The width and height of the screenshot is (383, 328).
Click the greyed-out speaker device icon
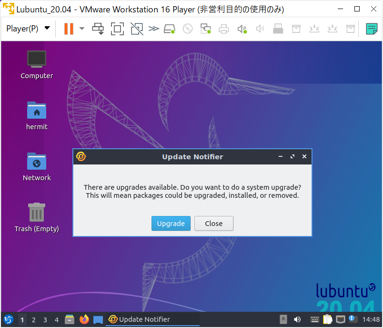click(260, 29)
